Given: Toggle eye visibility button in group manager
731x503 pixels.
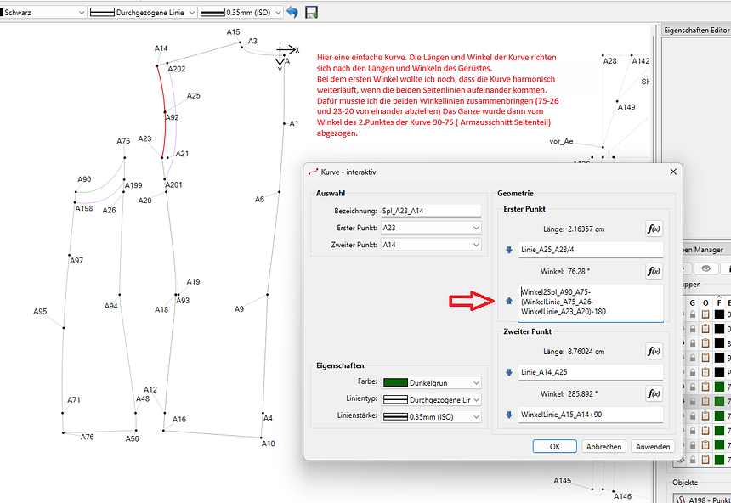Looking at the screenshot, I should pos(705,268).
